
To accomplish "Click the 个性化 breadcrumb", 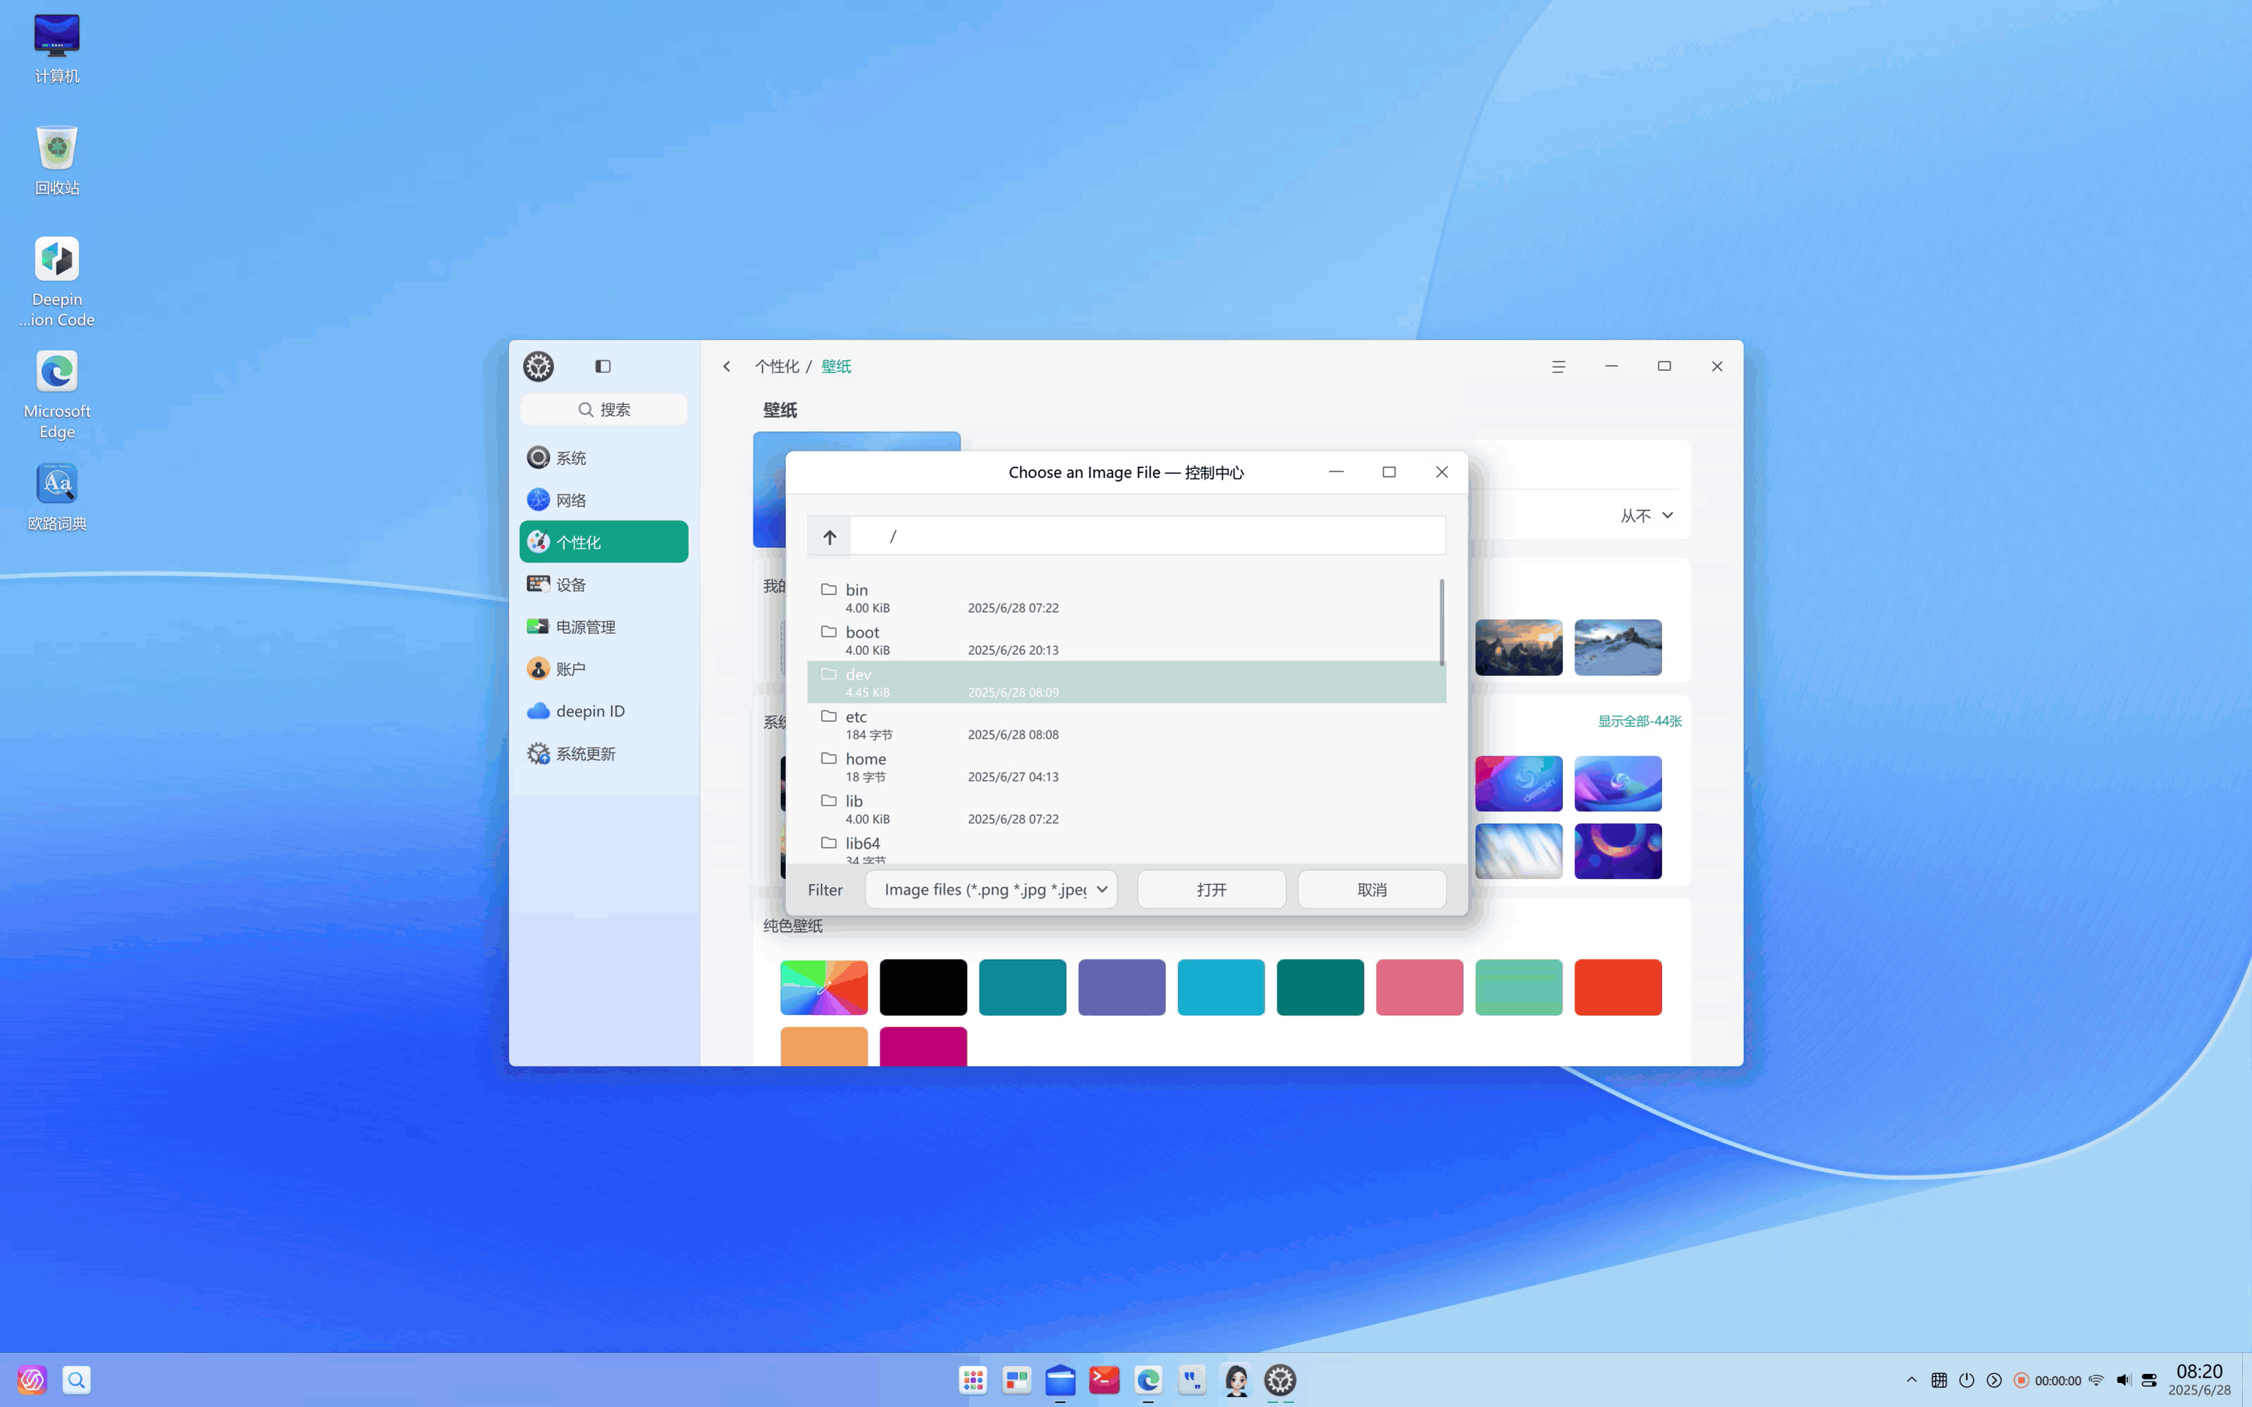I will [x=777, y=367].
